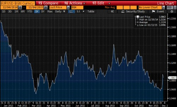The height and width of the screenshot is (107, 177).
Task: Click the Event flag icon
Action: click(x=153, y=12)
